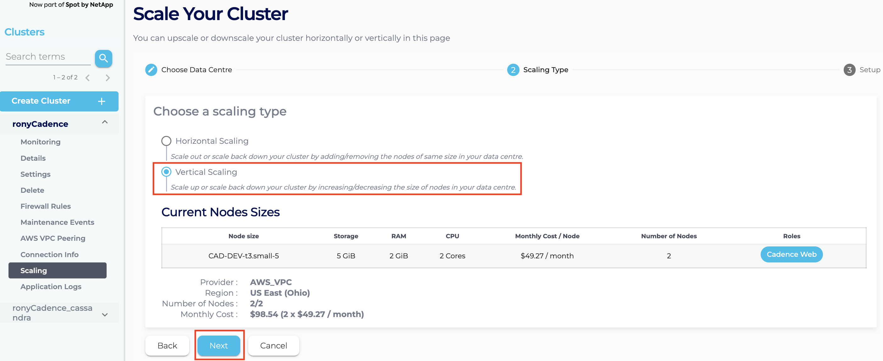Viewport: 883px width, 361px height.
Task: Open the Firewall Rules page
Action: (x=46, y=206)
